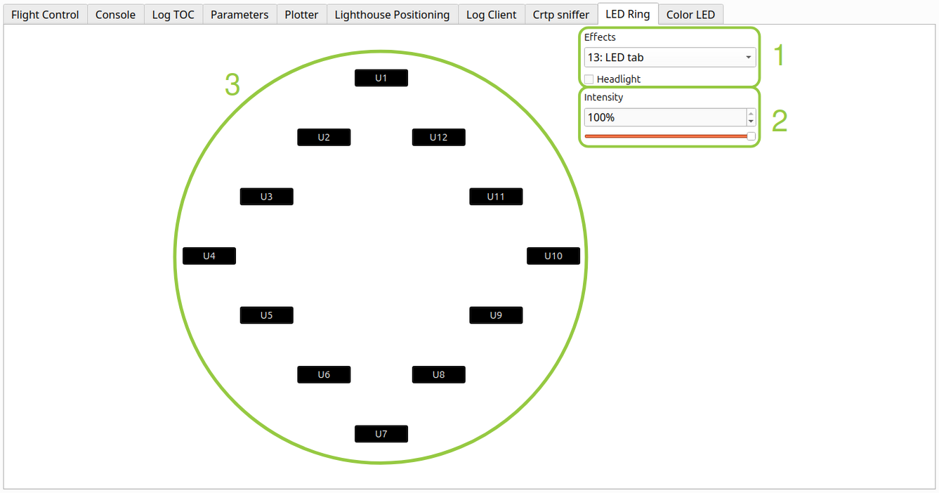Select the Log TOC tab
Viewport: 939px width, 493px height.
point(173,15)
